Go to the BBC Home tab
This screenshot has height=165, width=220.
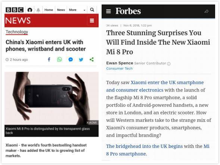49,10
